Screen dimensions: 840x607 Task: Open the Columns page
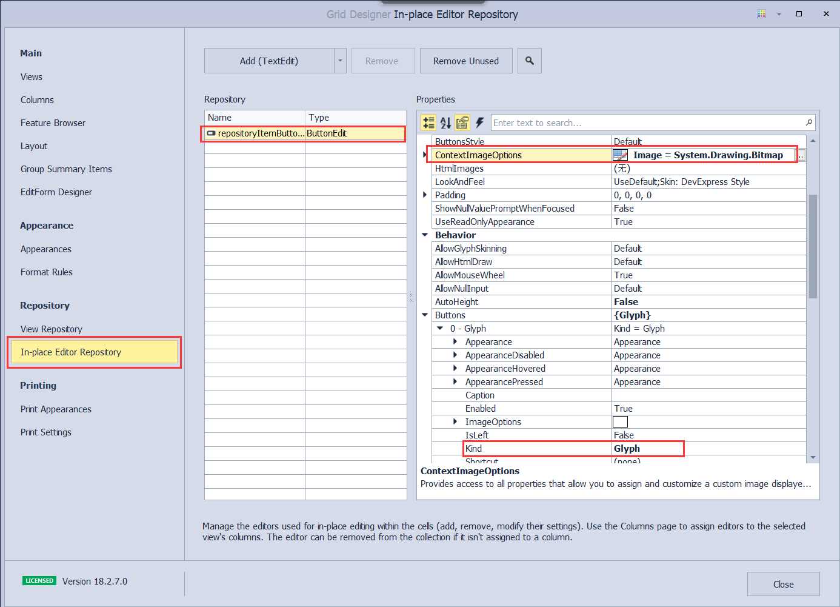(37, 100)
